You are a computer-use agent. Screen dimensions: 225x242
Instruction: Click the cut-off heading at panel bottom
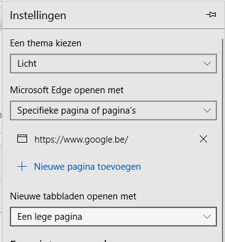pyautogui.click(x=59, y=240)
